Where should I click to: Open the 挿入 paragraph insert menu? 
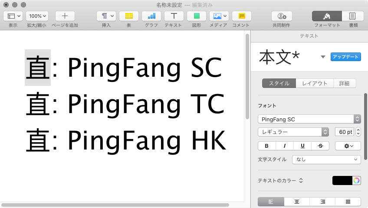[x=106, y=16]
